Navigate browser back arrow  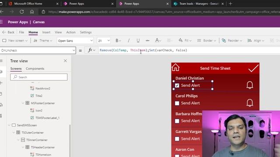[x=2, y=12]
